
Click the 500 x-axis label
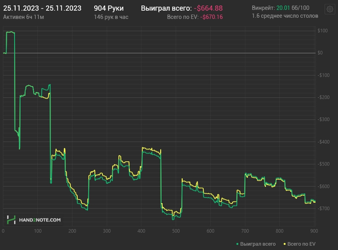click(x=176, y=231)
